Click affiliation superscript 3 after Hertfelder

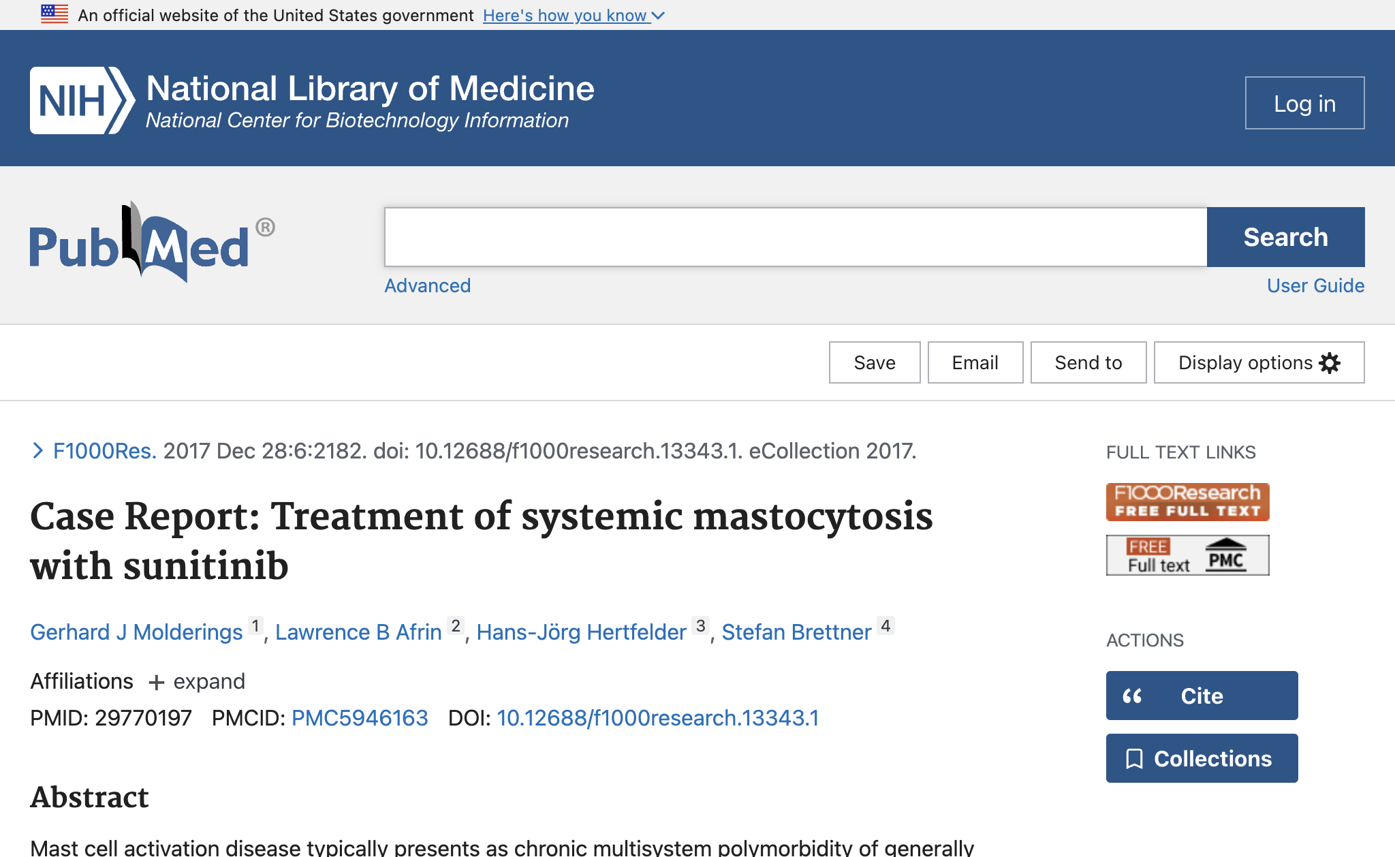(700, 625)
